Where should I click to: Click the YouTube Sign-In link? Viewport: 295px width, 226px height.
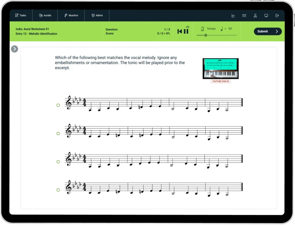(220, 81)
